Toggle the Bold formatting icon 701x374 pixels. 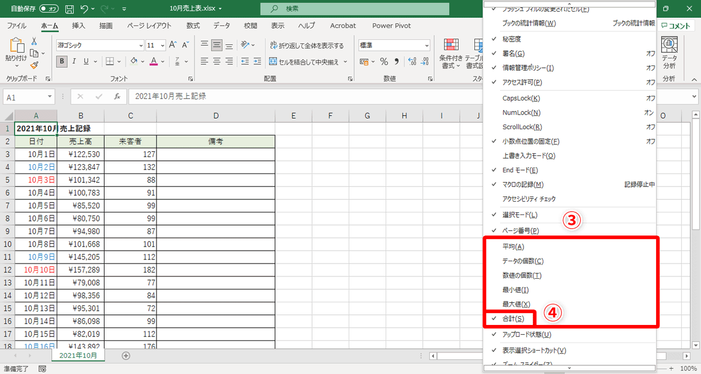(x=61, y=61)
